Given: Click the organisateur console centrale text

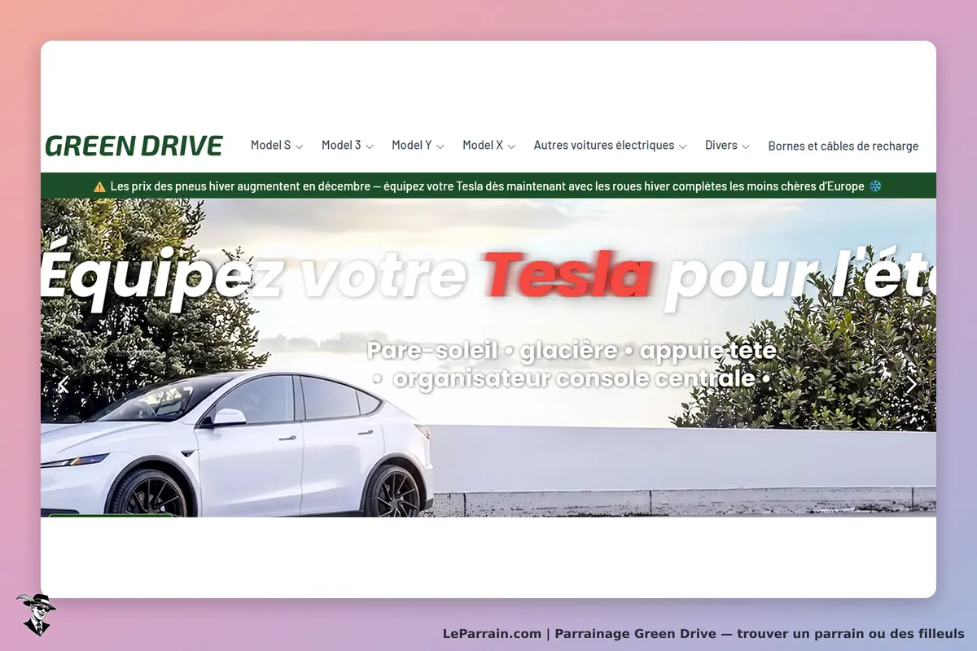Looking at the screenshot, I should tap(572, 379).
